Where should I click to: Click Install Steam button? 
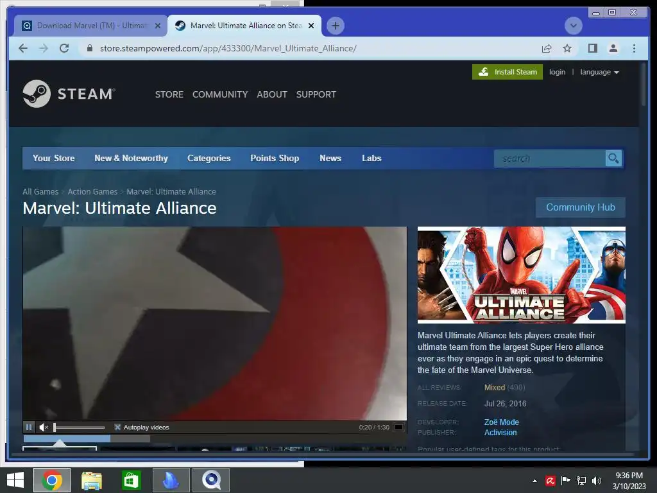click(508, 72)
